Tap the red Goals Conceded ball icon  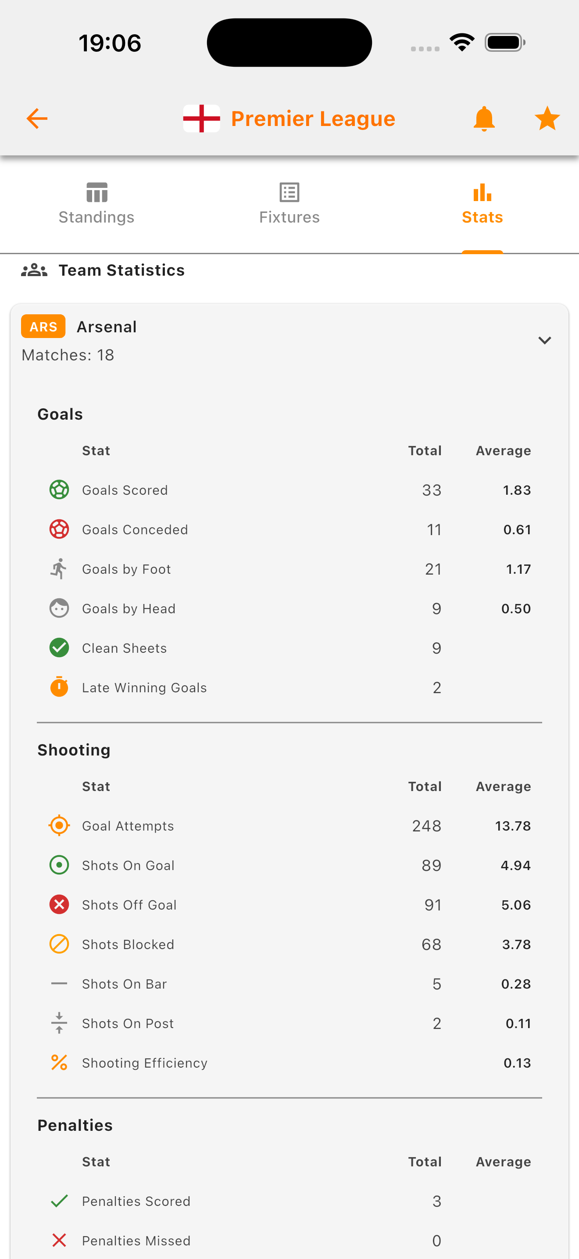point(59,529)
